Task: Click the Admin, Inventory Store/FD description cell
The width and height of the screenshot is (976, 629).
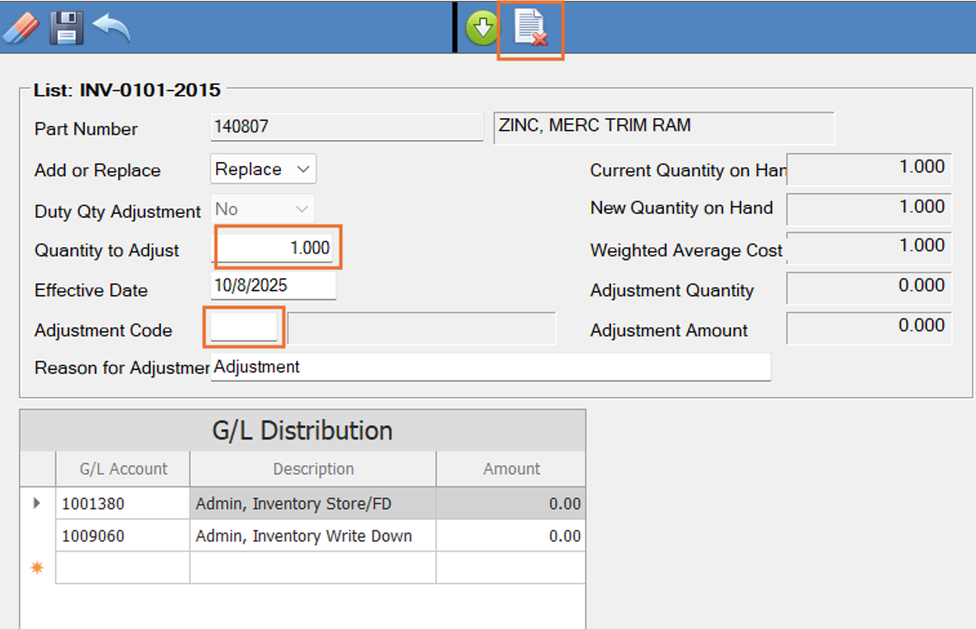Action: (313, 504)
